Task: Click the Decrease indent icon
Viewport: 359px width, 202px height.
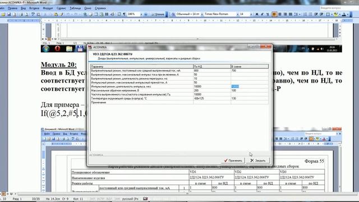Action: click(x=316, y=15)
